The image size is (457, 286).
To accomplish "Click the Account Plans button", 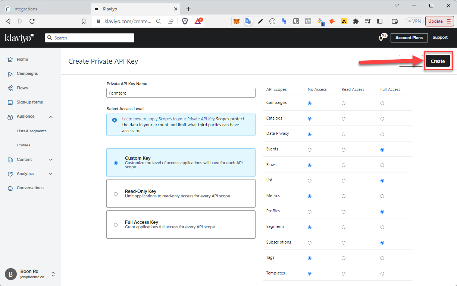I will [409, 38].
